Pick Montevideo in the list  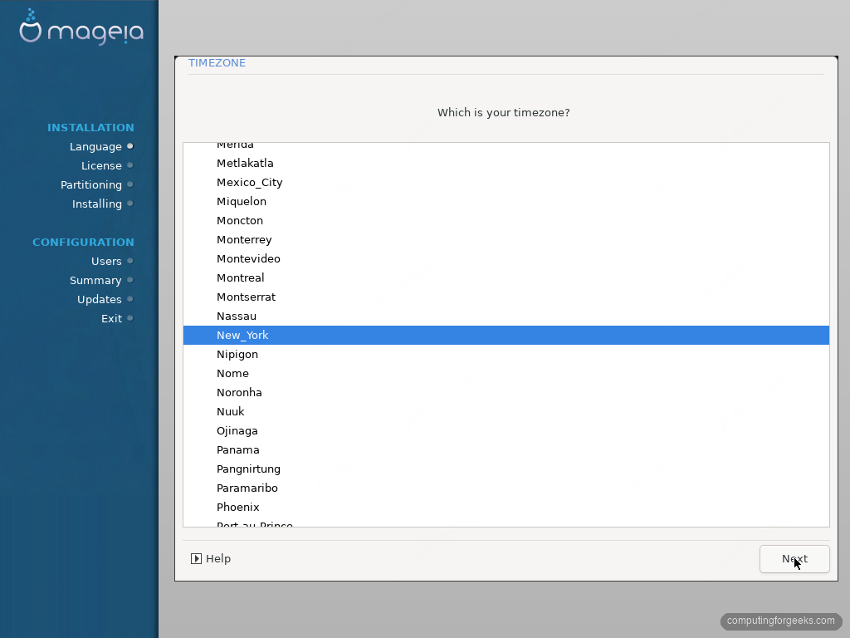tap(506, 259)
